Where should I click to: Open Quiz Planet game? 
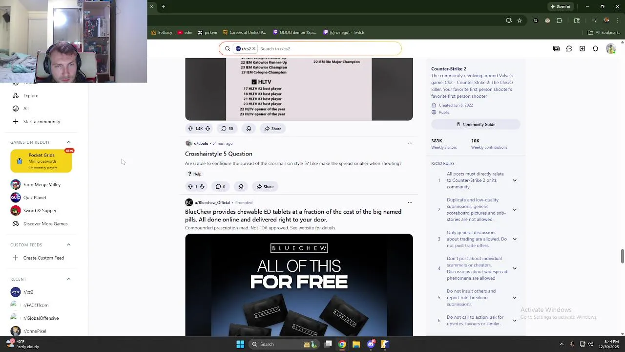[x=35, y=198]
